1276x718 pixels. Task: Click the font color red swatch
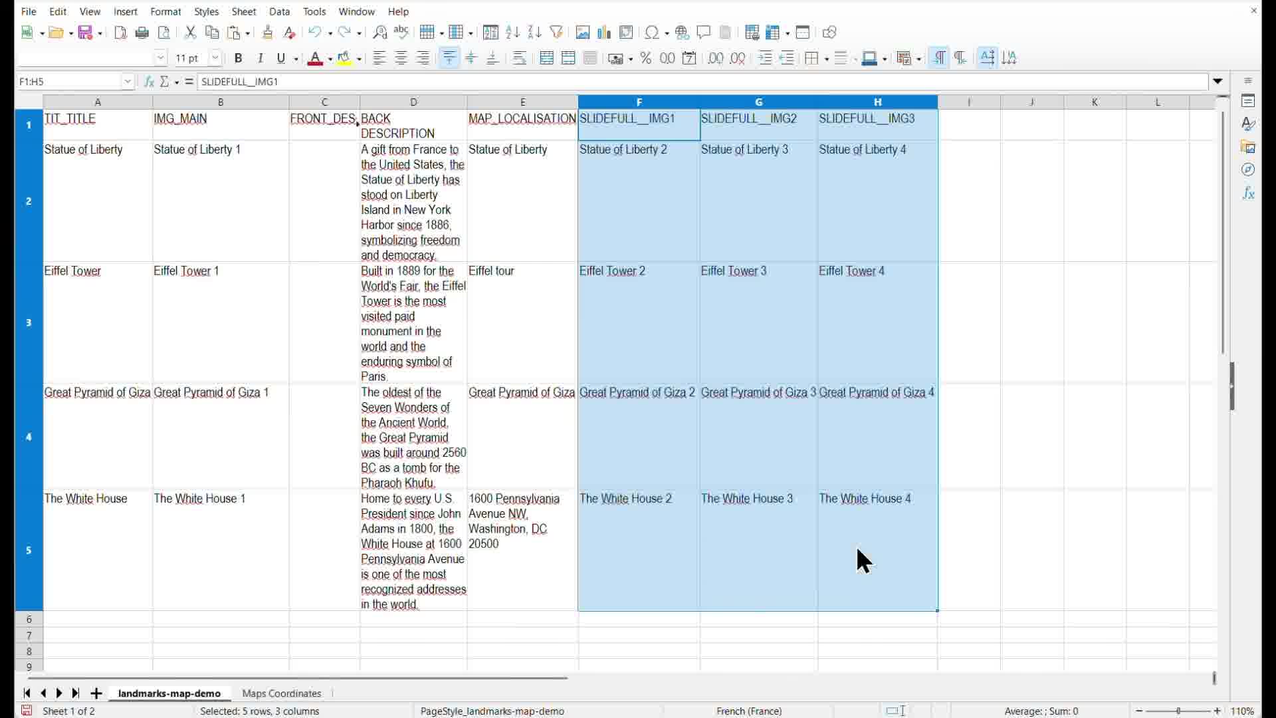pos(316,59)
